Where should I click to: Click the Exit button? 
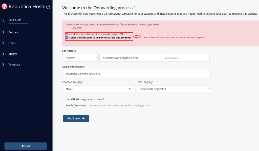pyautogui.click(x=26, y=146)
